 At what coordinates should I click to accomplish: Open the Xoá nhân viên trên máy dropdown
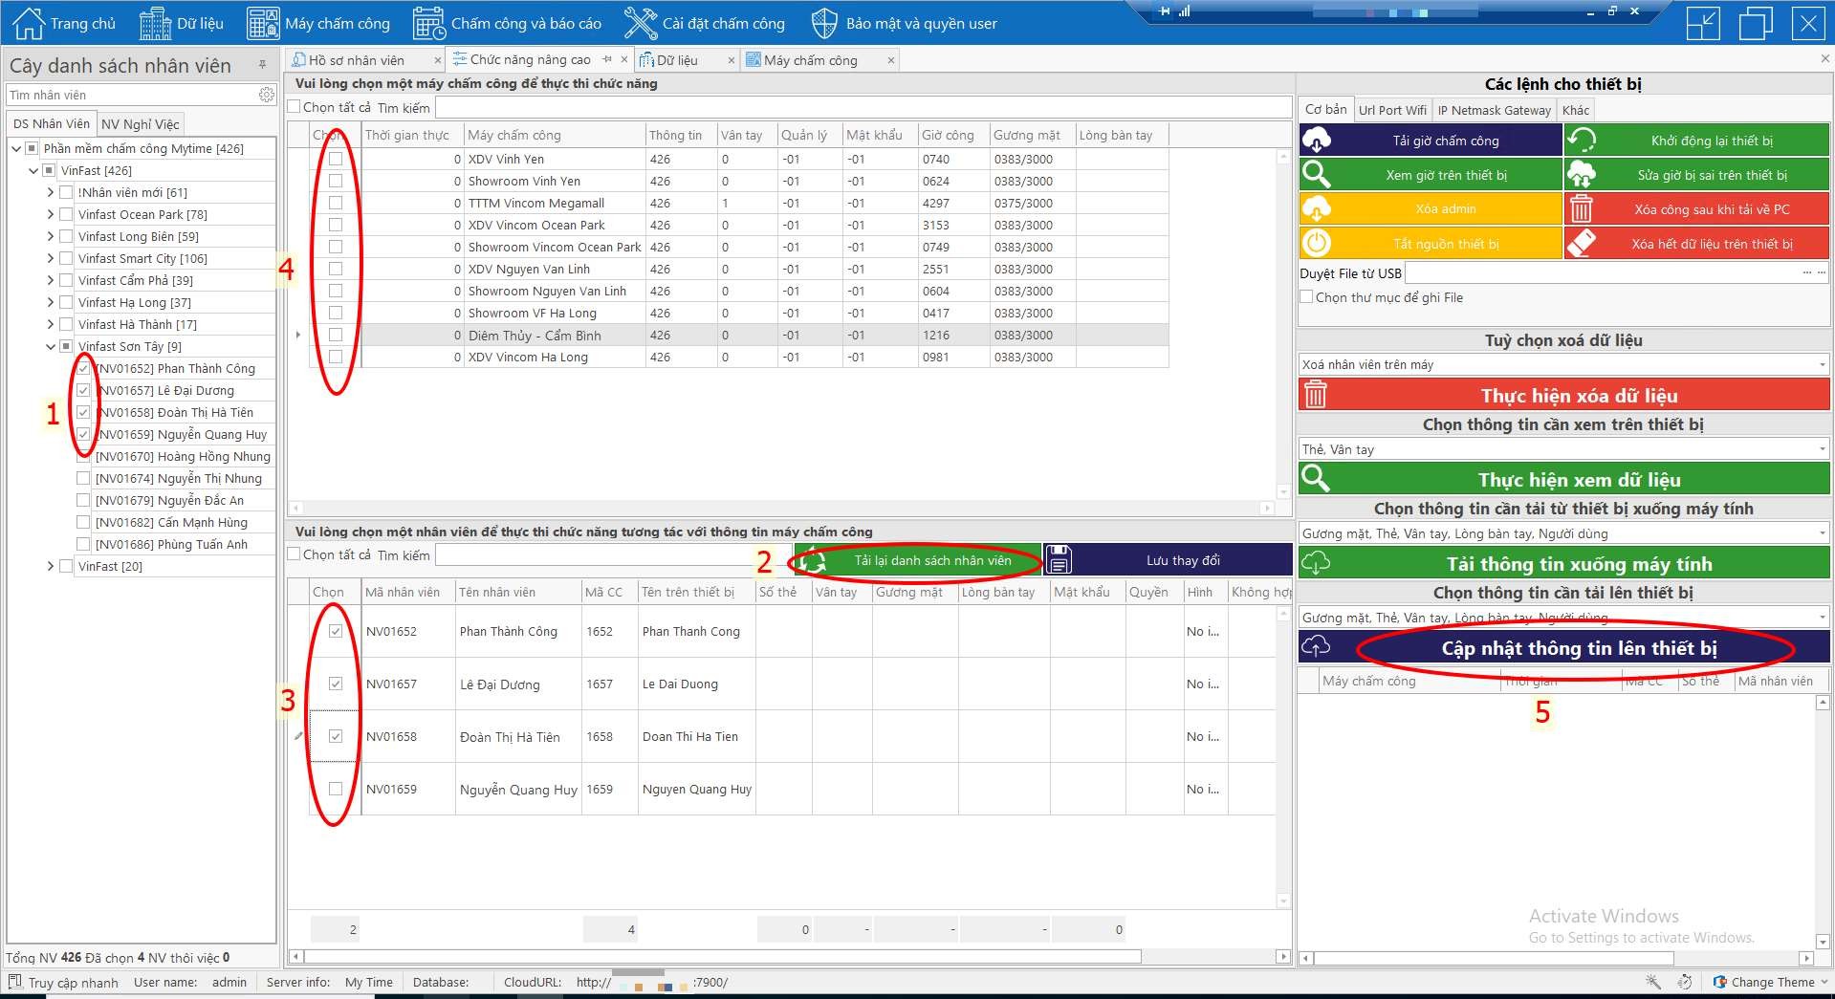click(1822, 364)
